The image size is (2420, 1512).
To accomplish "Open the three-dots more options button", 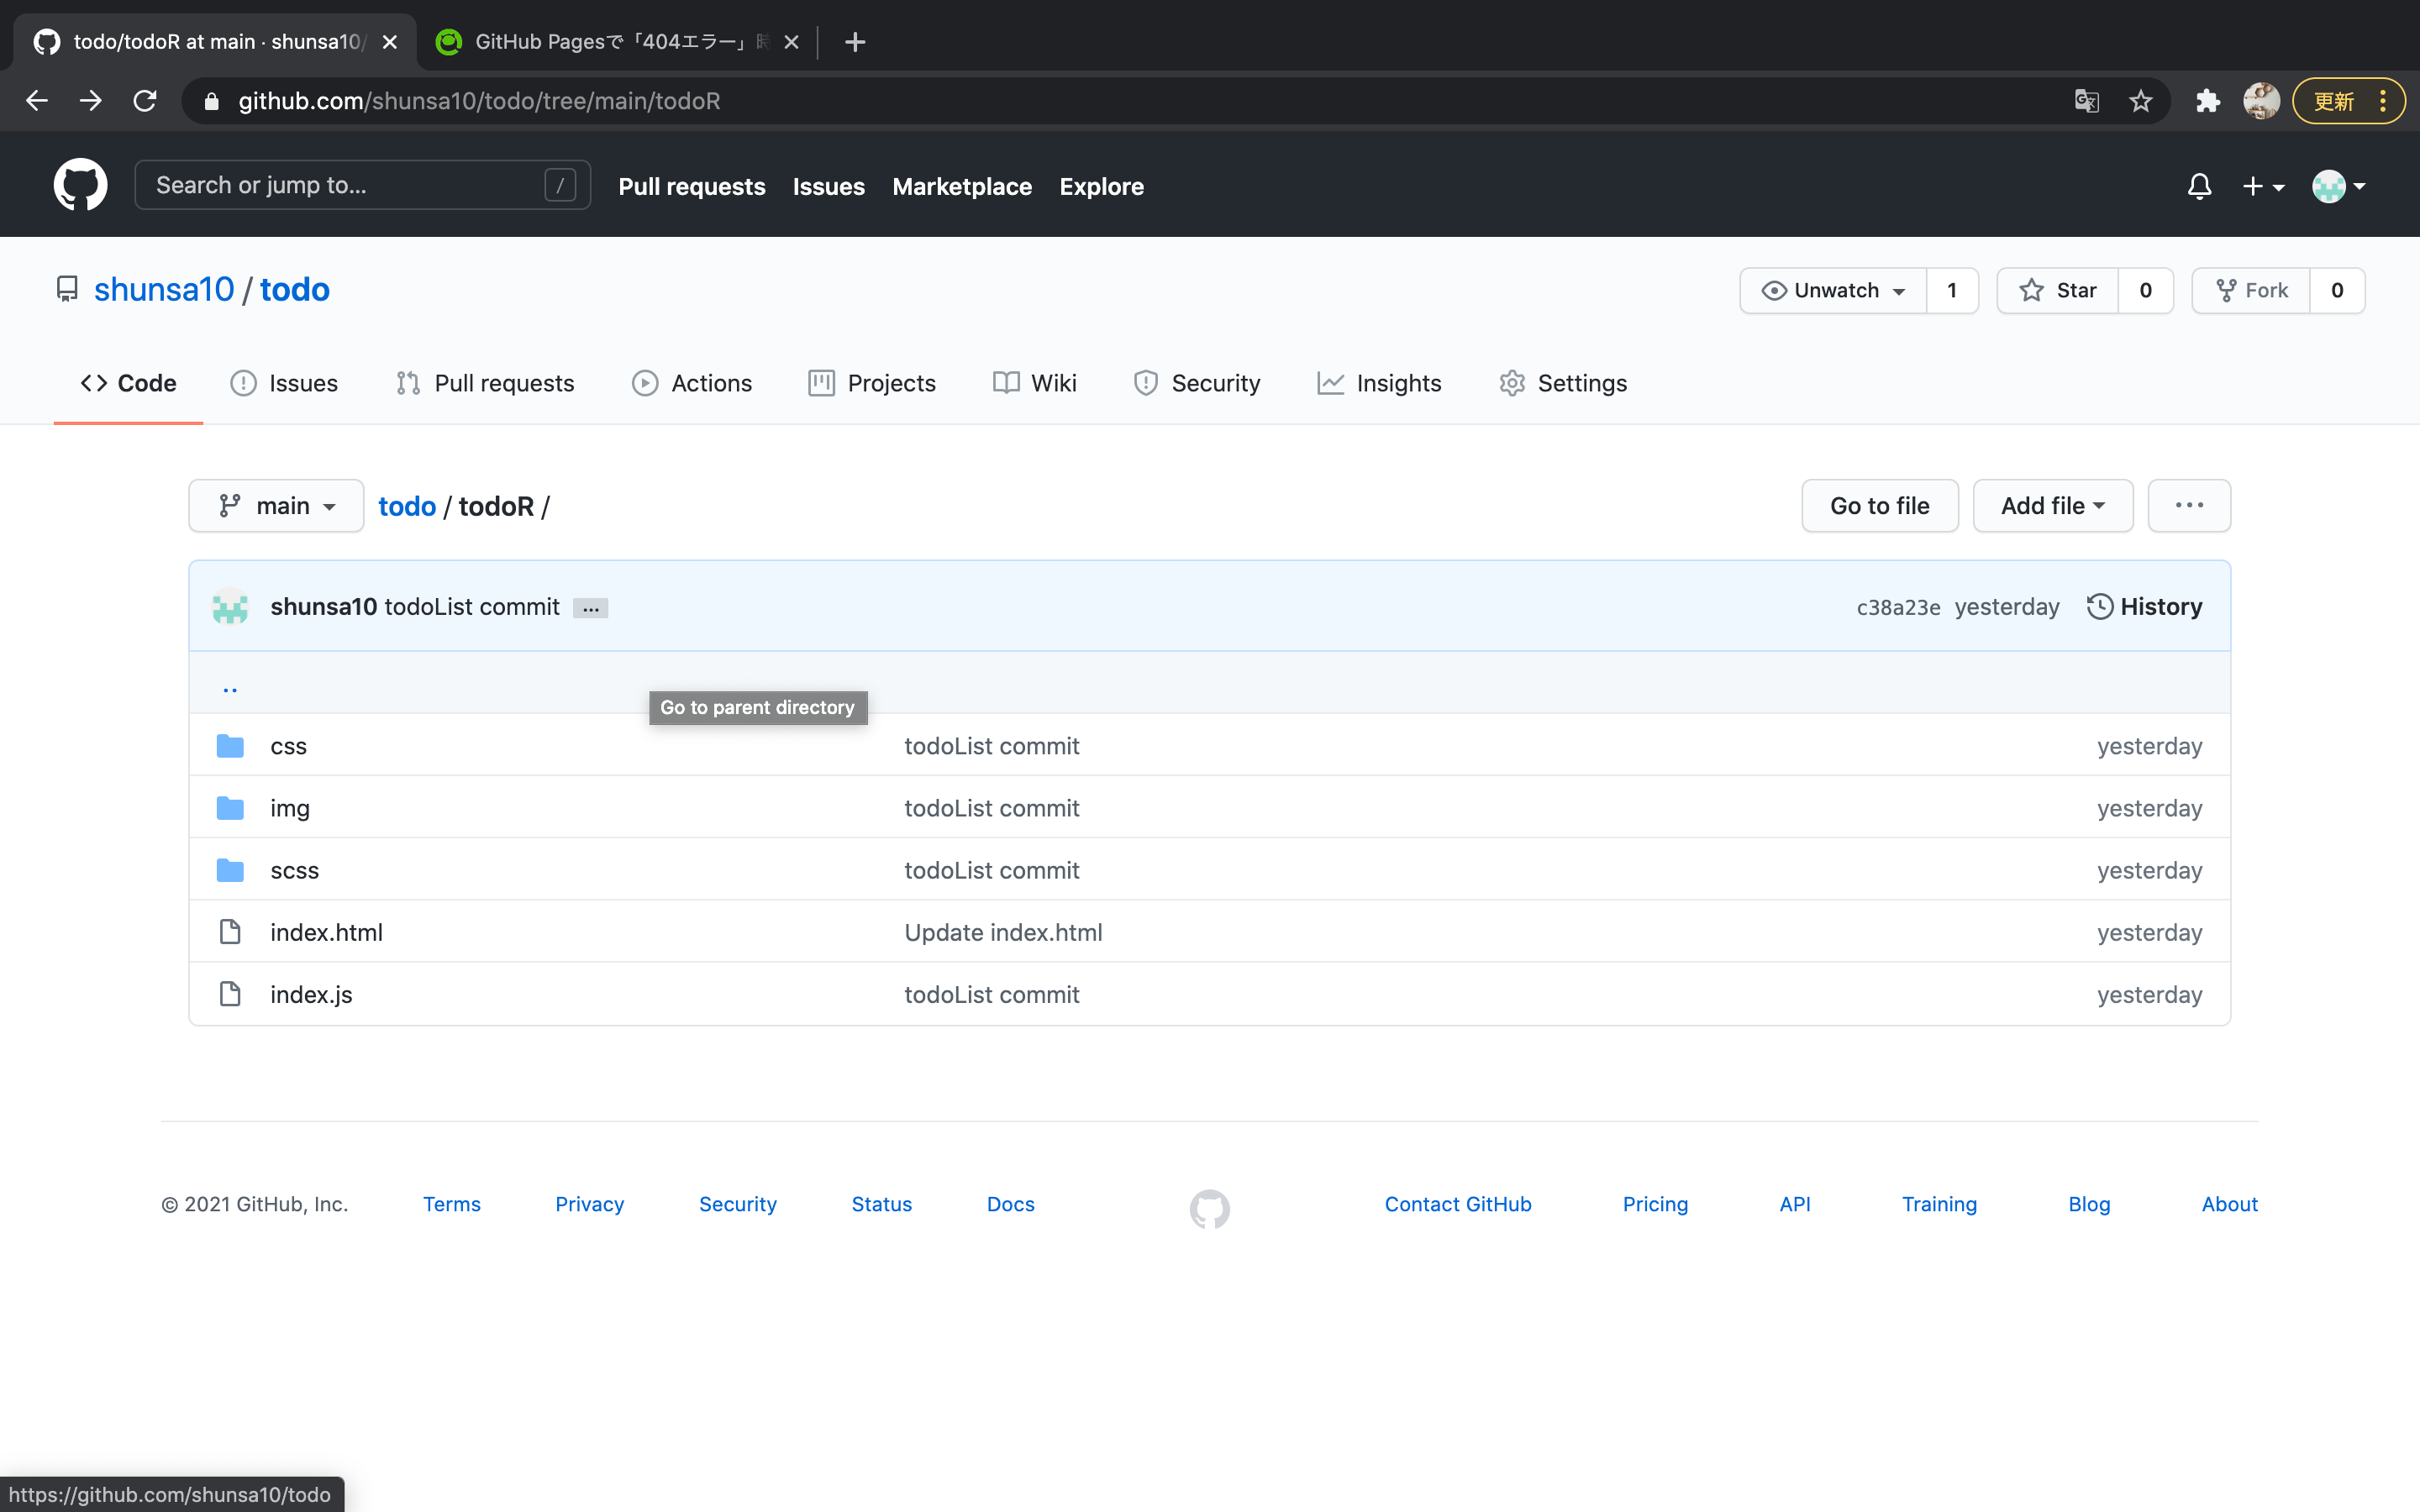I will 2189,506.
